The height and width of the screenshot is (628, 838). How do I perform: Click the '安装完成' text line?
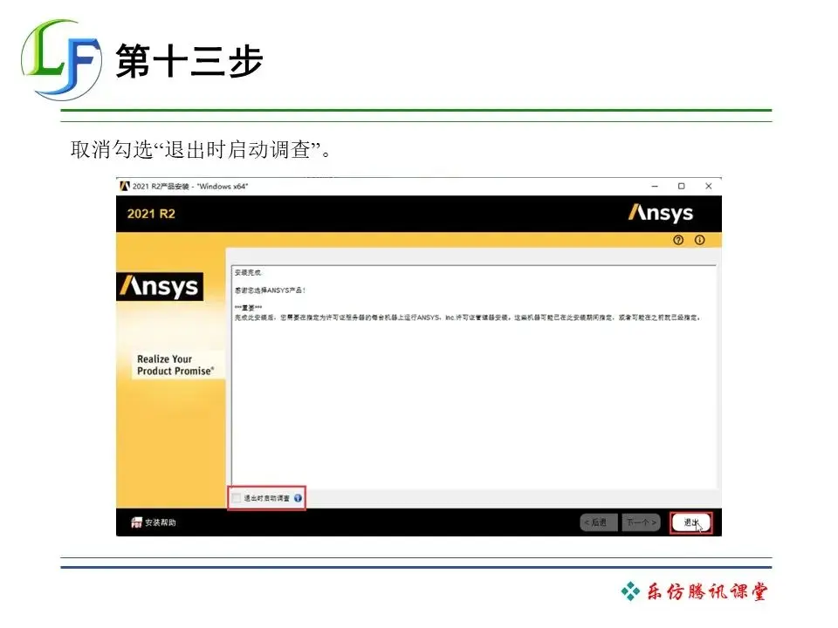[x=248, y=272]
